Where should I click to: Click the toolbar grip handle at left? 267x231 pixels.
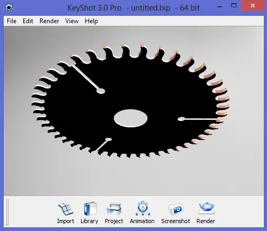coord(7,212)
